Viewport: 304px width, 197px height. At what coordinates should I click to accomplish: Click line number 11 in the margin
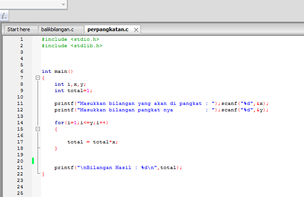point(20,104)
